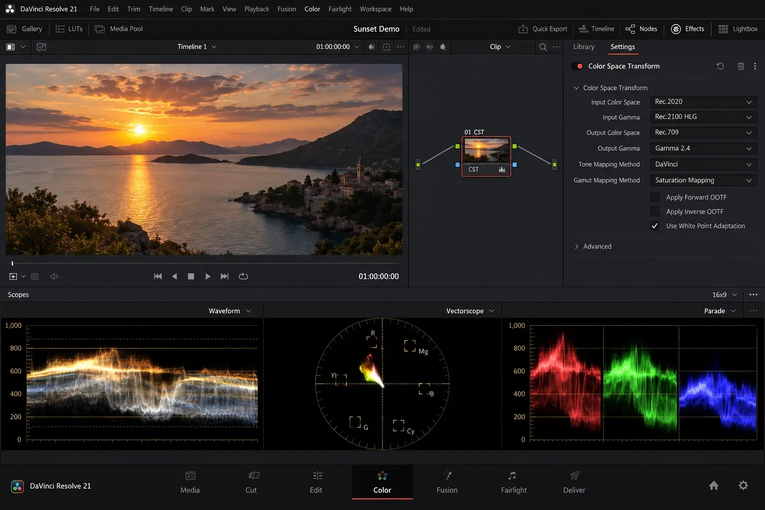Open the Playback menu
This screenshot has height=510, width=765.
click(256, 9)
